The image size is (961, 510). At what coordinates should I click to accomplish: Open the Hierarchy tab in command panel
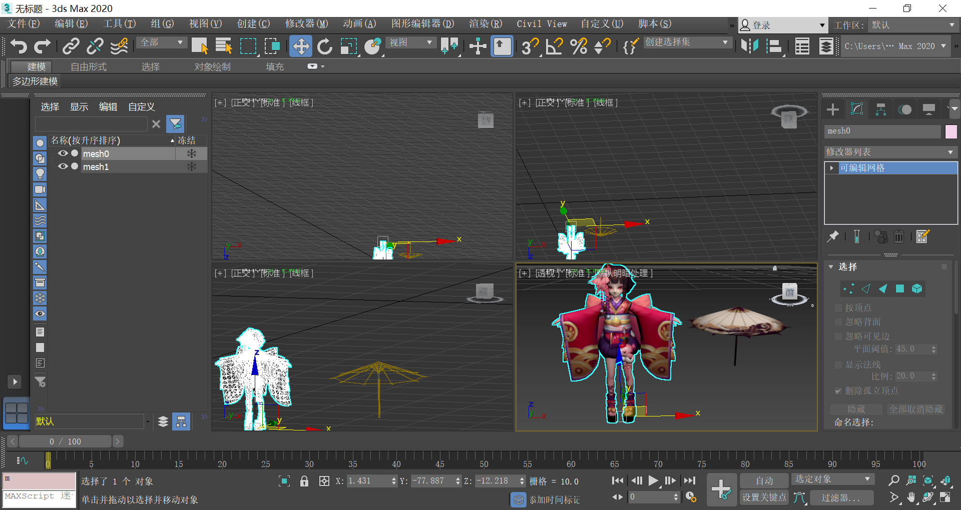[881, 109]
